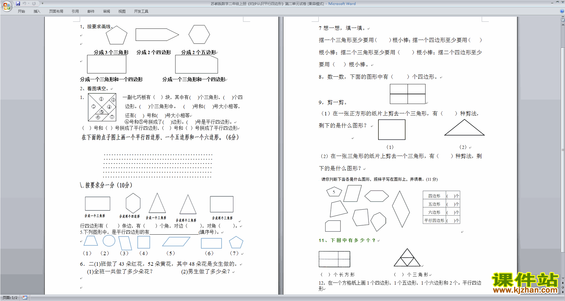This screenshot has height=301, width=565.
Task: Undo the last action
Action: [24, 4]
